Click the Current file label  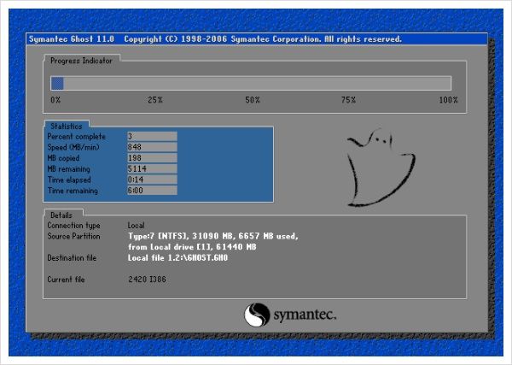[66, 280]
